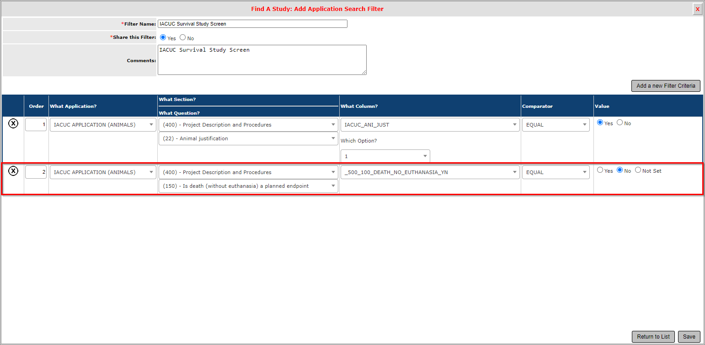Choose Yes for death without euthanasia row
The height and width of the screenshot is (345, 705).
tap(600, 170)
